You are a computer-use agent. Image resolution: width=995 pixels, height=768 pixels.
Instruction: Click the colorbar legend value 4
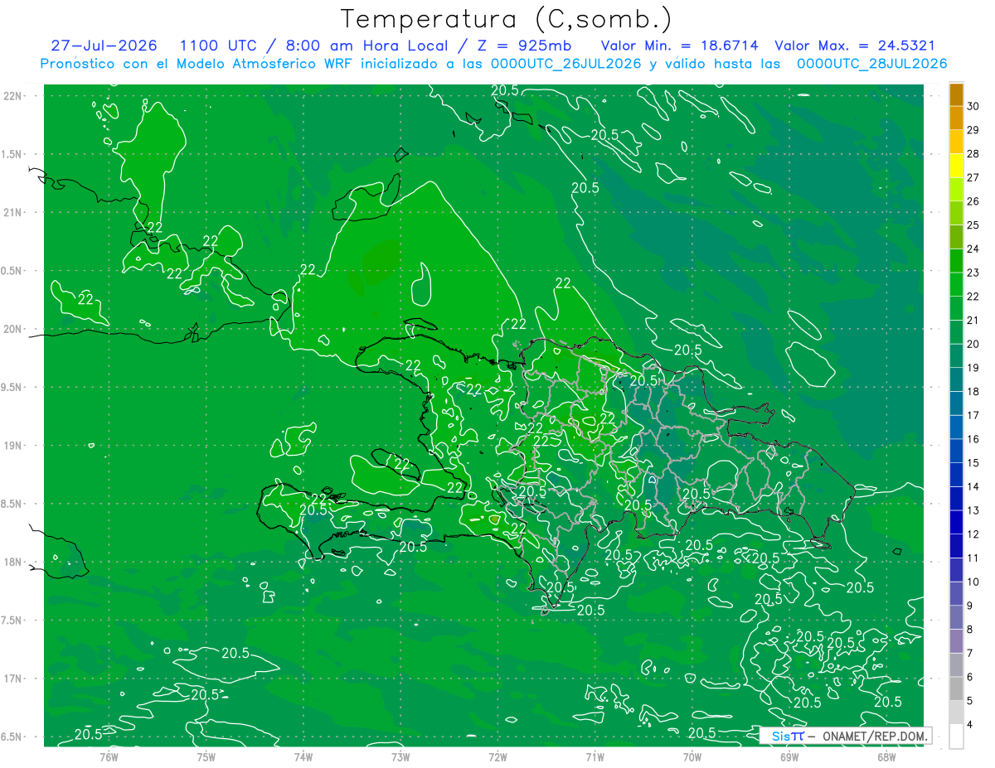[x=970, y=724]
